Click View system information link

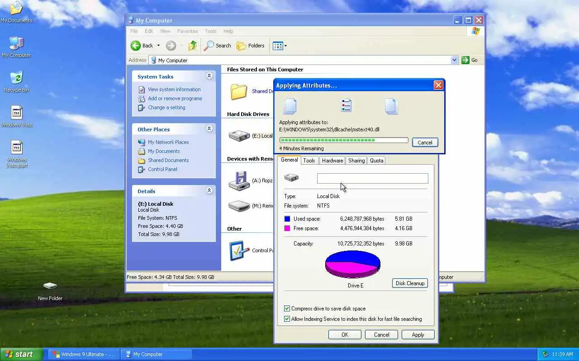(174, 89)
